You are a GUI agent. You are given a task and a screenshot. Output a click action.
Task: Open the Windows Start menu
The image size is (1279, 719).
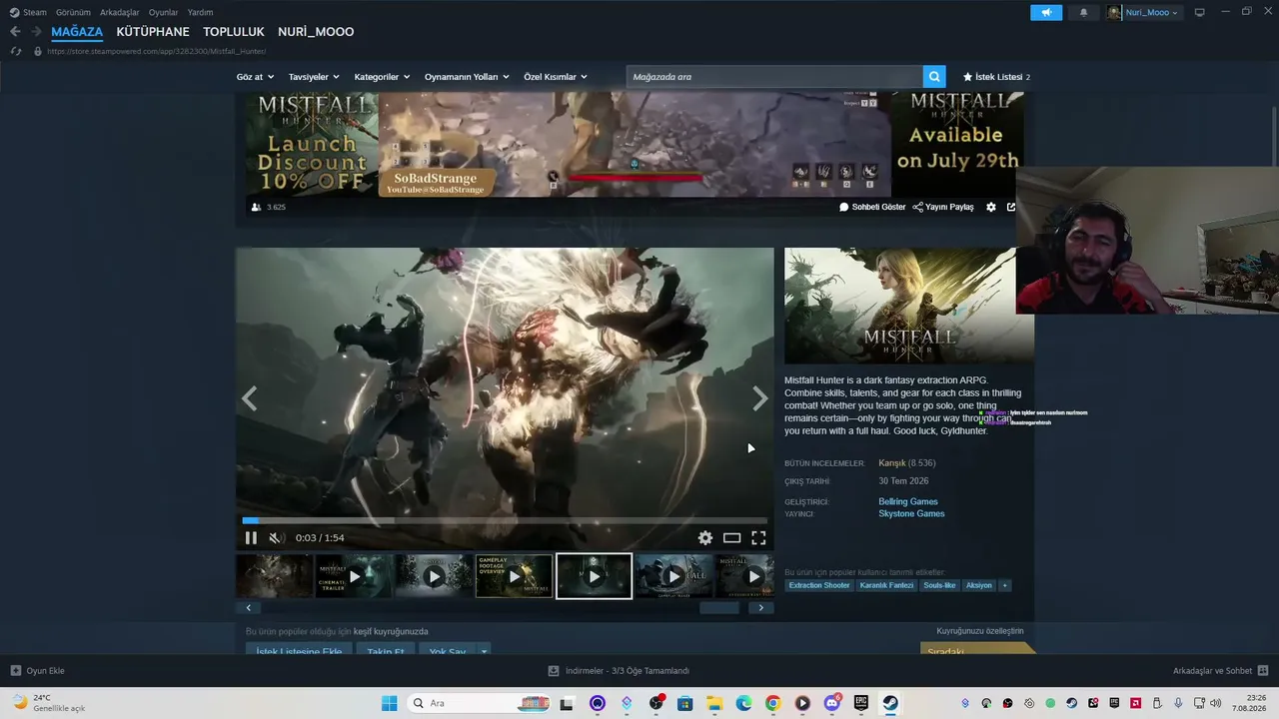(x=389, y=703)
